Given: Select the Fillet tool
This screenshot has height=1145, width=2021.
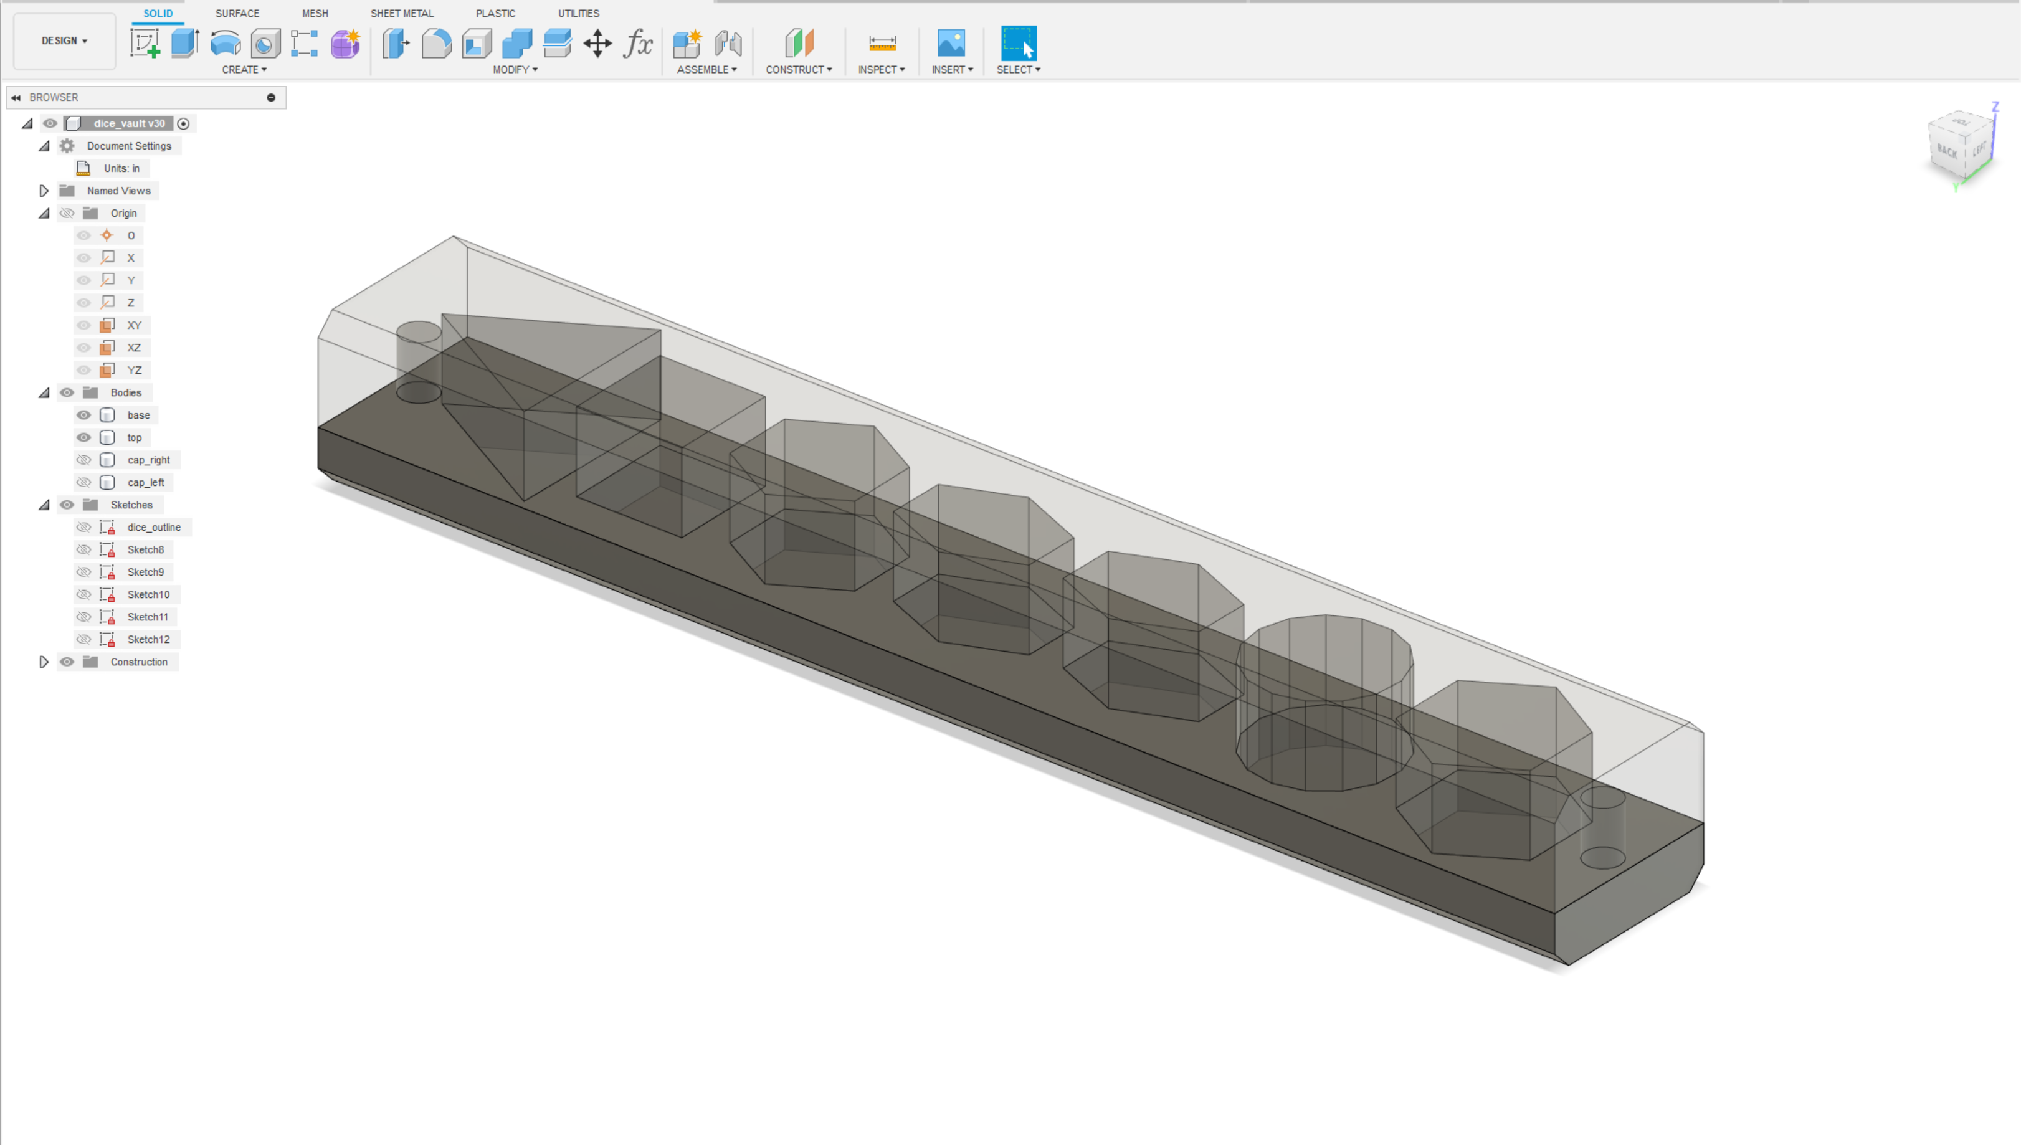Looking at the screenshot, I should coord(437,43).
